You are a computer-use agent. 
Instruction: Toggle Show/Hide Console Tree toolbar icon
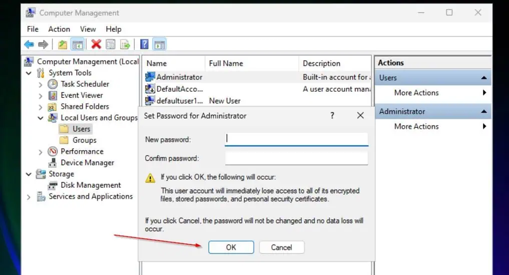78,44
